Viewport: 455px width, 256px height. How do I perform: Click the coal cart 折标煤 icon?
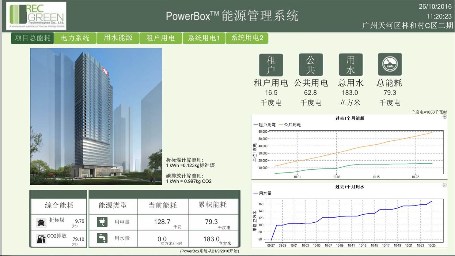tap(41, 223)
